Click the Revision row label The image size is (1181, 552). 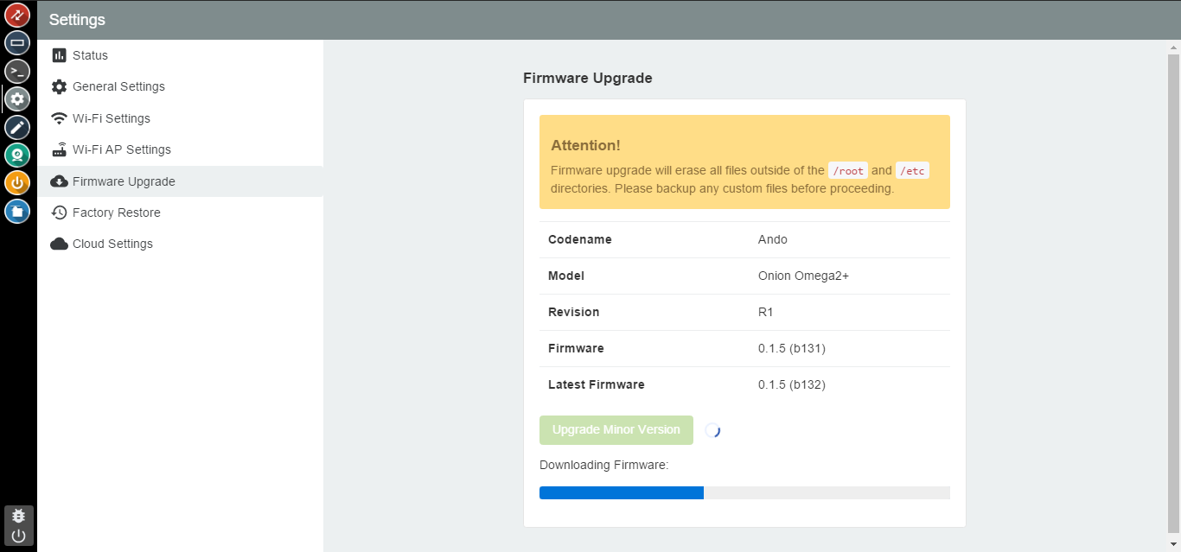tap(574, 312)
